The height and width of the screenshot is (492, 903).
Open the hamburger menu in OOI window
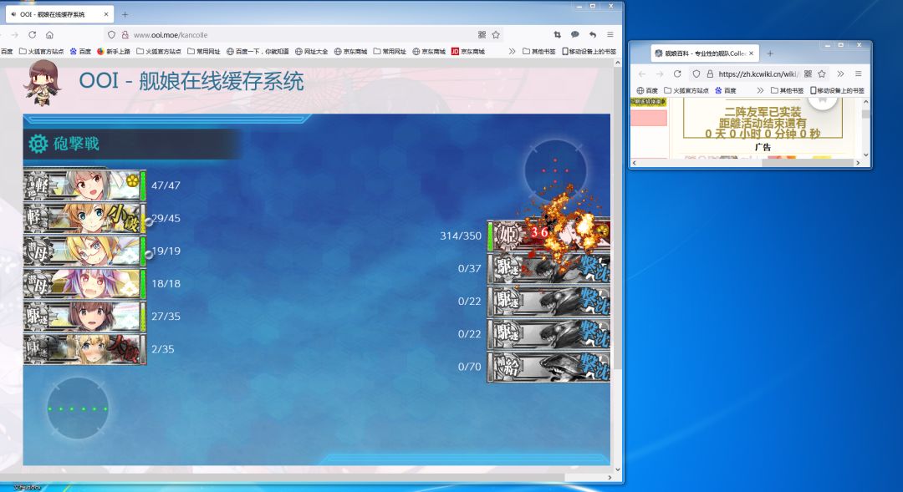click(x=610, y=34)
